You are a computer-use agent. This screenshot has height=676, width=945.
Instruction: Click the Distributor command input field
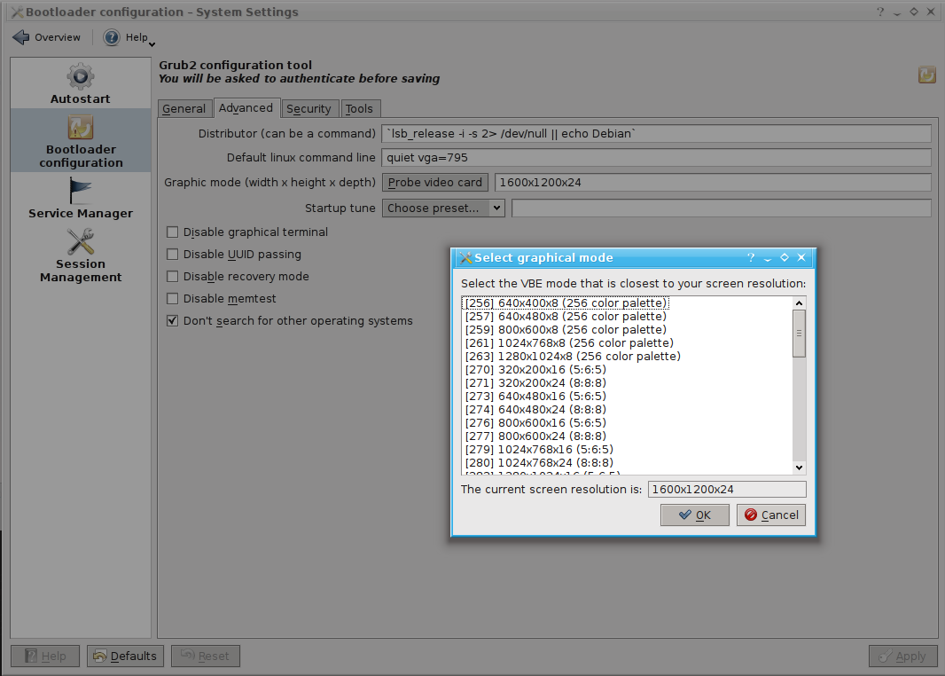click(x=656, y=133)
